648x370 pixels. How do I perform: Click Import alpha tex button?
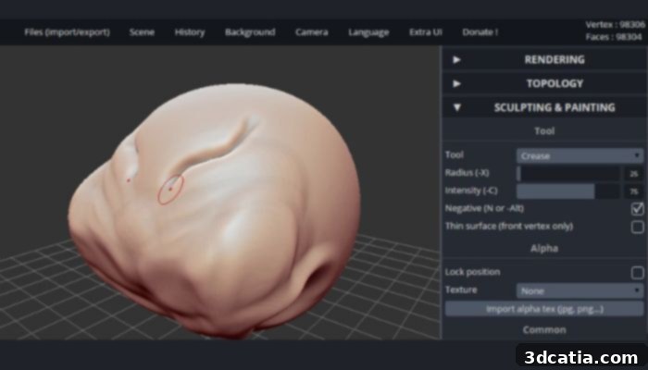(544, 309)
